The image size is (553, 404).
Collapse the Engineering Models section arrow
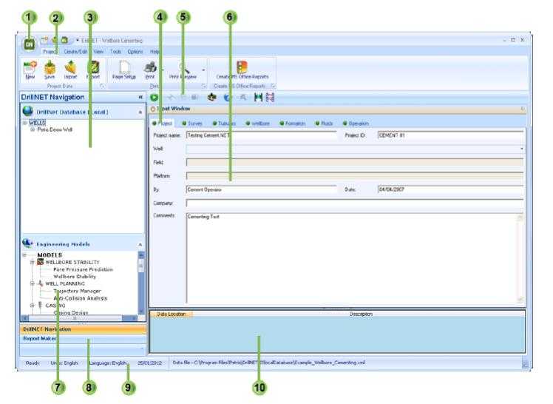pos(140,244)
